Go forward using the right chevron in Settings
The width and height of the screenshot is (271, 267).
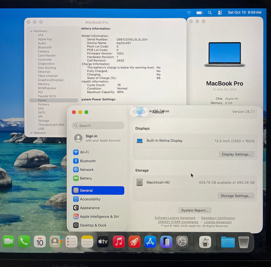coord(144,112)
